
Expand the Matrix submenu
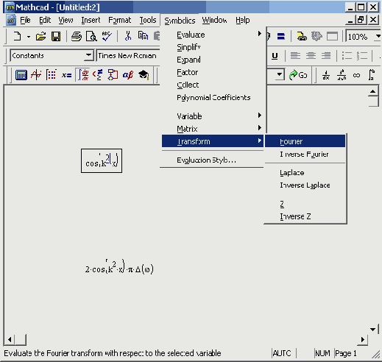click(213, 129)
